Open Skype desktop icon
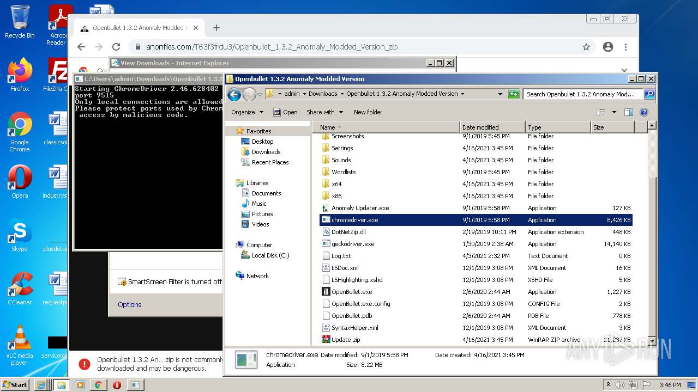 click(20, 235)
